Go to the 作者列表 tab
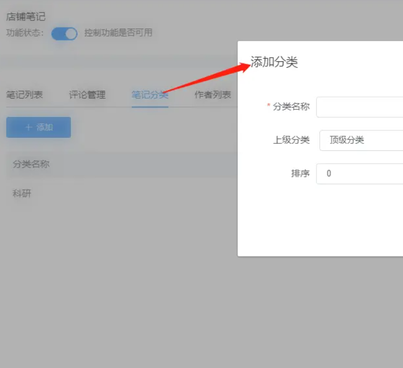Image resolution: width=403 pixels, height=368 pixels. point(213,95)
